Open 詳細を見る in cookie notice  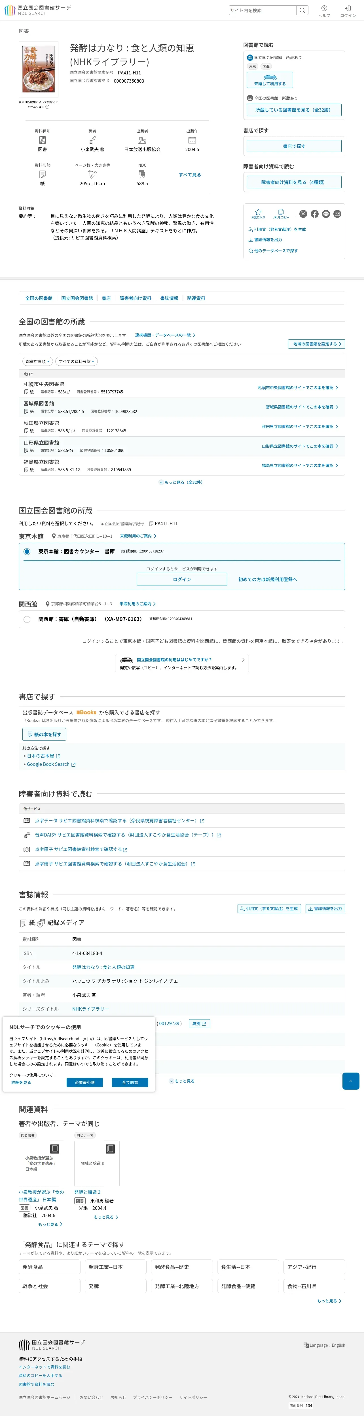(21, 1082)
